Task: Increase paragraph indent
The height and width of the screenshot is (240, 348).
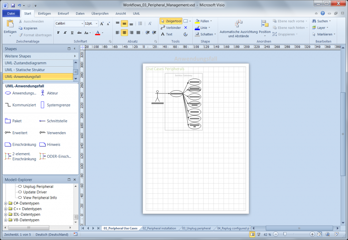Action: (x=154, y=33)
